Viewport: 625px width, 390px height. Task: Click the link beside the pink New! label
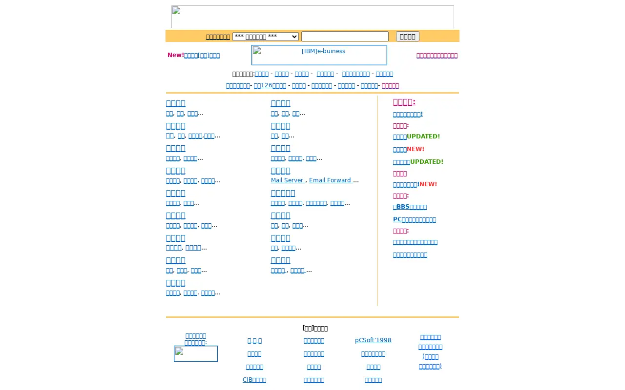(x=202, y=55)
